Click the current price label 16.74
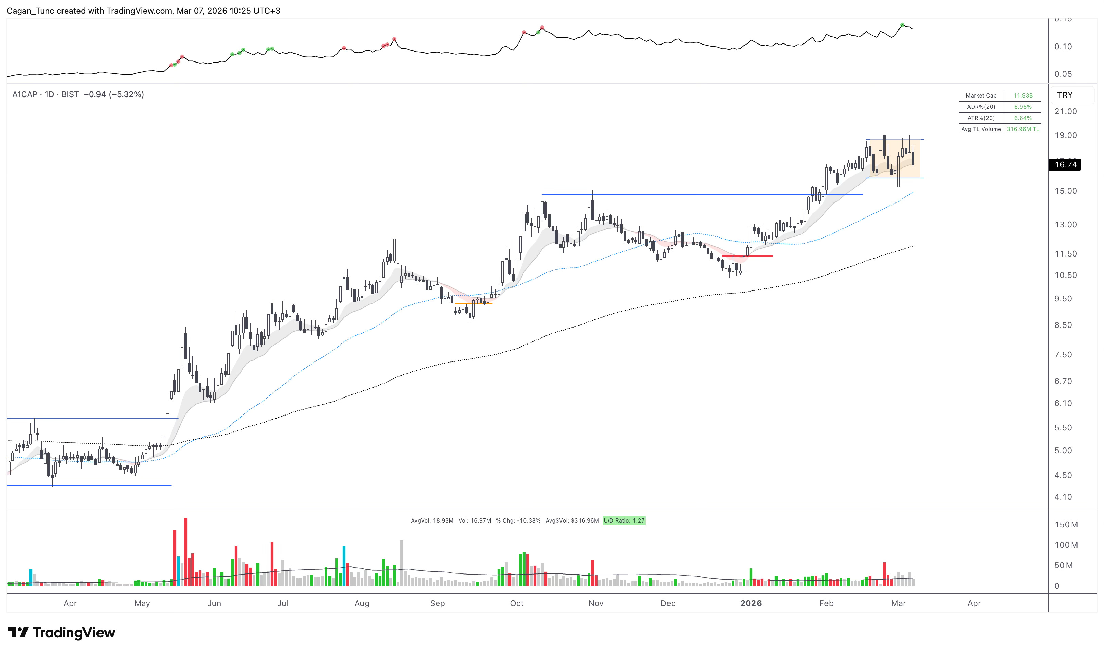The width and height of the screenshot is (1104, 653). pyautogui.click(x=1065, y=165)
